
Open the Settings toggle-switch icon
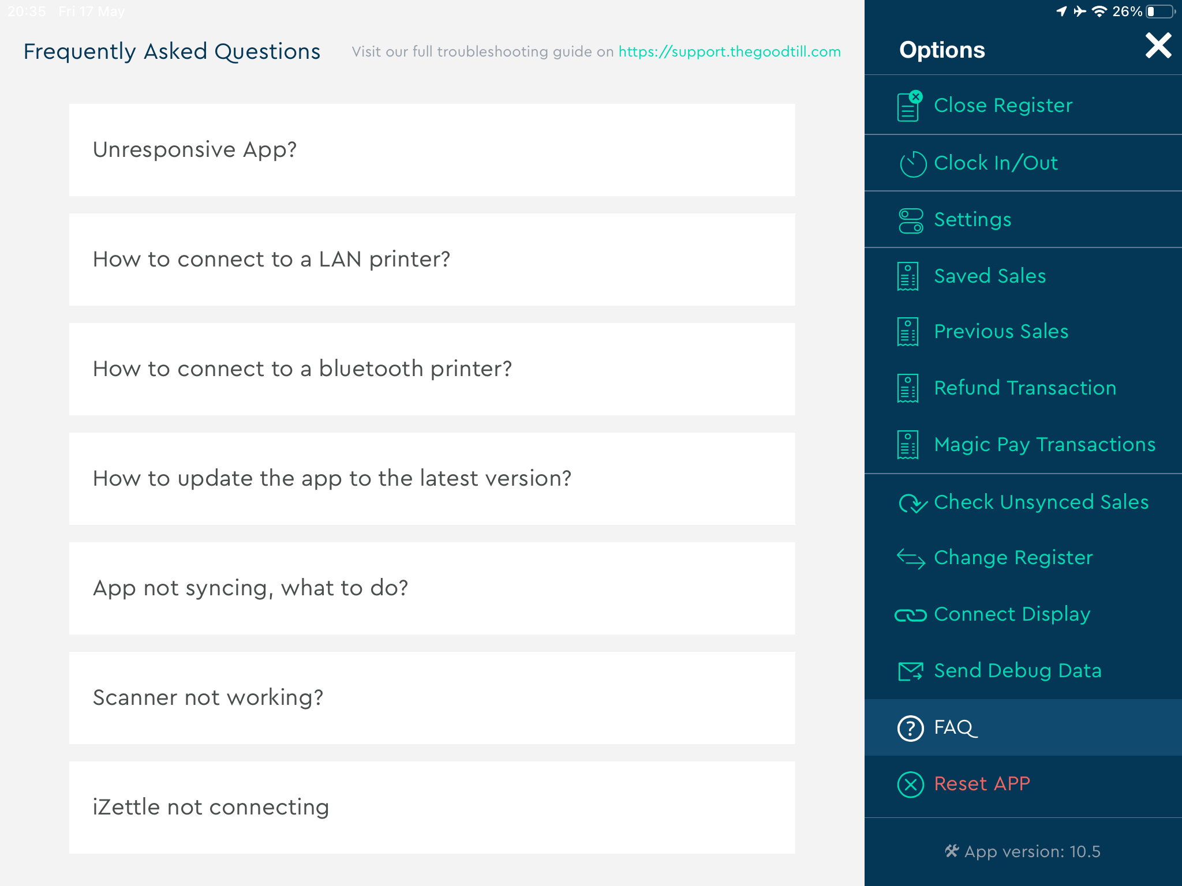[x=911, y=220]
